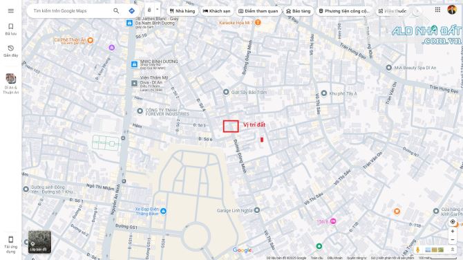
Task: Click the Quyền riêng tư privacy link
Action: [357, 258]
